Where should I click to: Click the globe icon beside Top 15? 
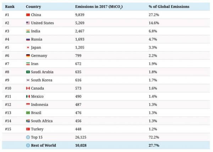[x=28, y=137]
